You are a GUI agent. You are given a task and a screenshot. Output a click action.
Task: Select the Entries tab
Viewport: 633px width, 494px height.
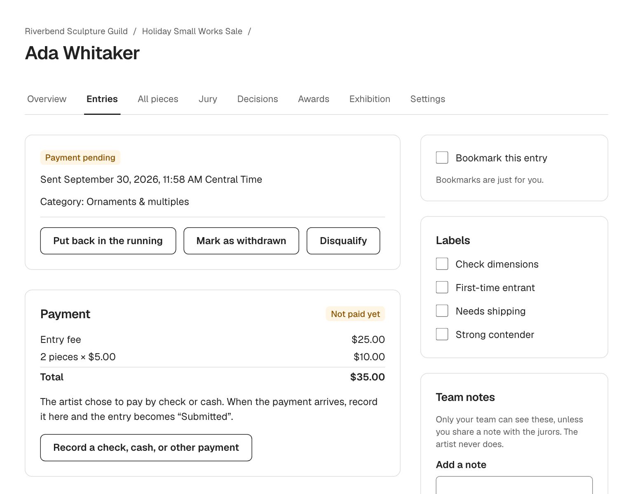[x=102, y=99]
